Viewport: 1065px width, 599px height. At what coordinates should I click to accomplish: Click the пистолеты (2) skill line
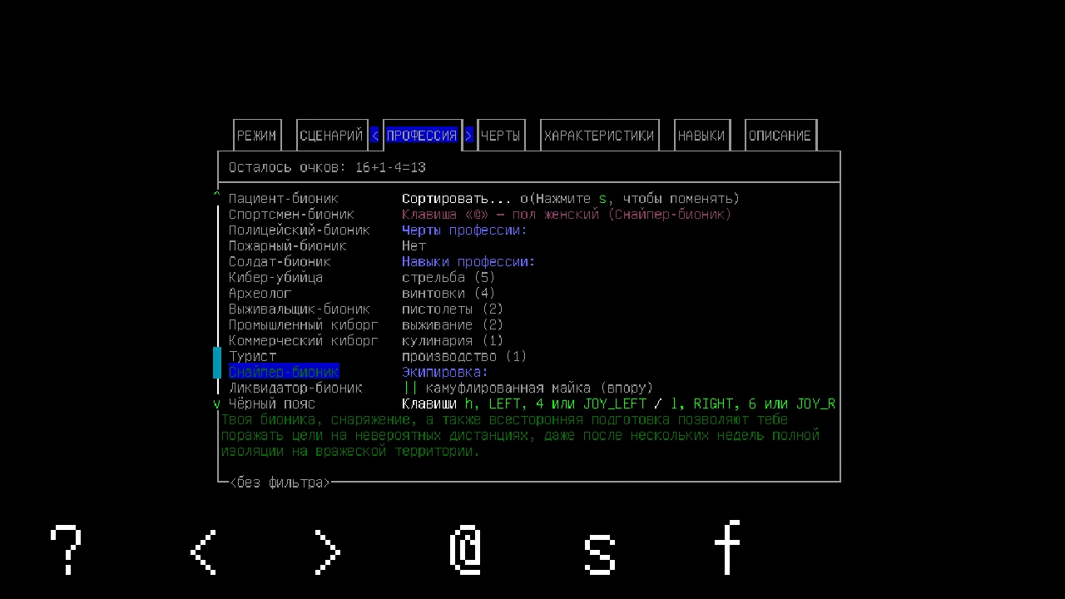point(453,309)
